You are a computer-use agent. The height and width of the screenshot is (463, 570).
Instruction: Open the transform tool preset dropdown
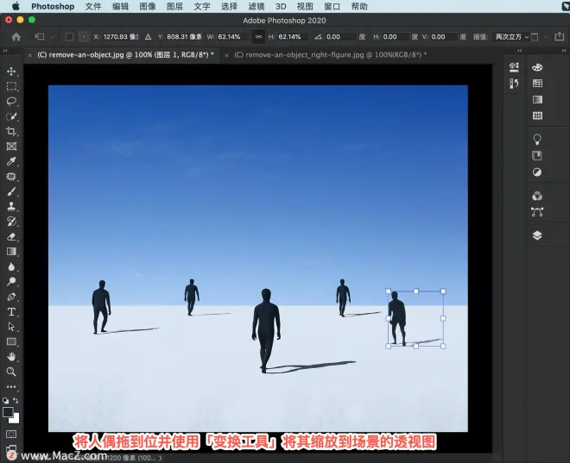pos(44,37)
